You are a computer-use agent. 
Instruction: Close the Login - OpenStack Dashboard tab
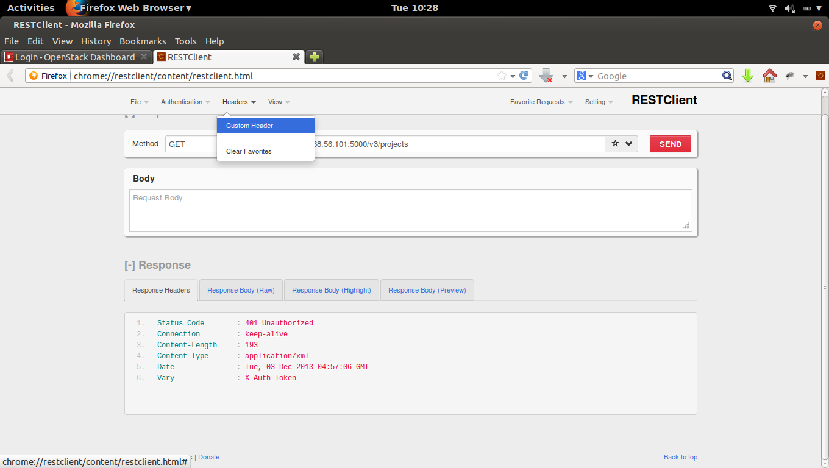coord(144,57)
